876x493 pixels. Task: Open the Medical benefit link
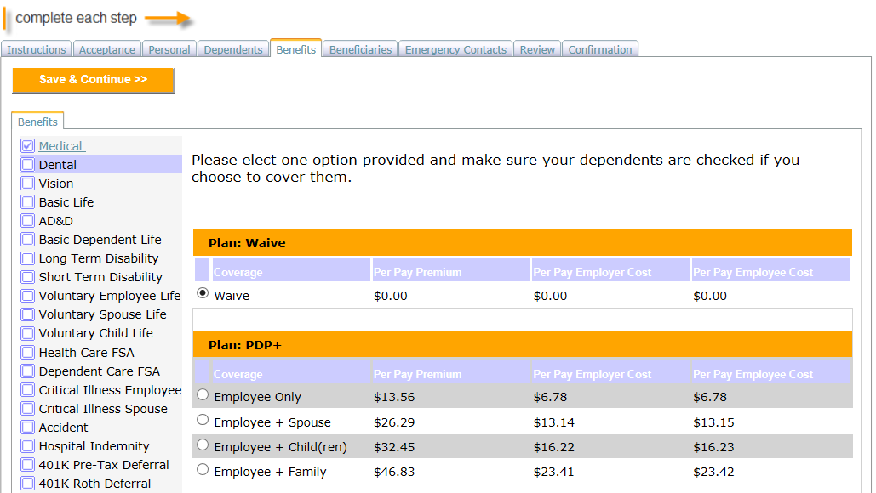(x=61, y=146)
